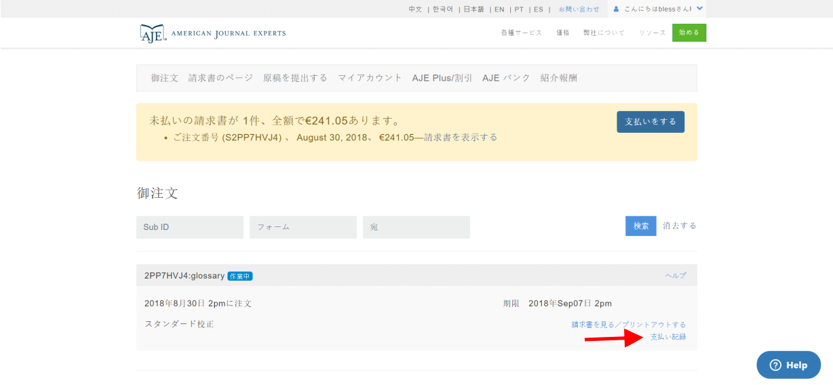The image size is (833, 385).
Task: Click the 作業中 status badge
Action: (240, 276)
